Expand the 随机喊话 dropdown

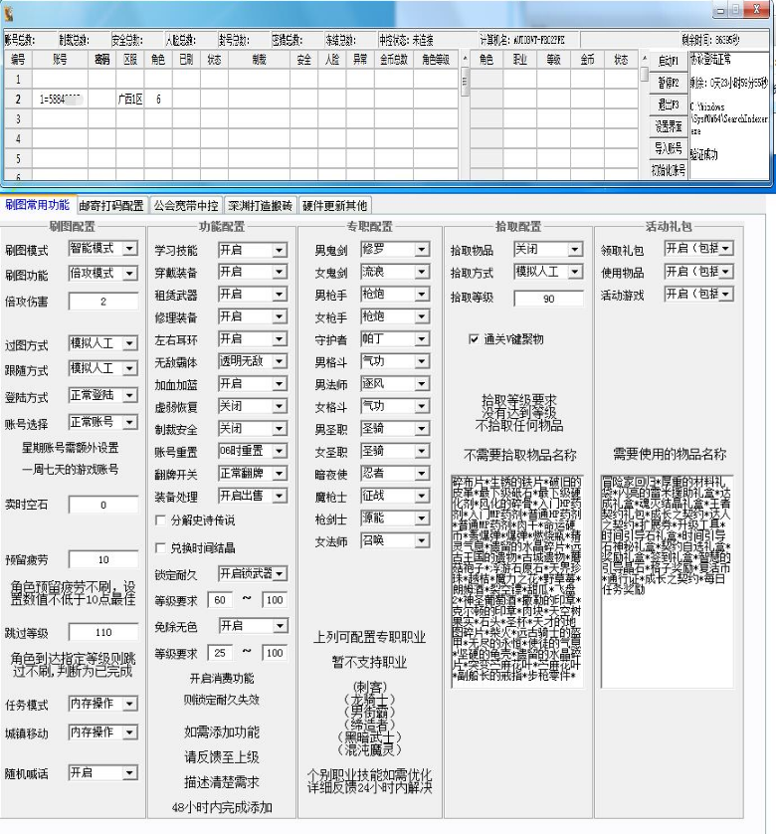(103, 773)
